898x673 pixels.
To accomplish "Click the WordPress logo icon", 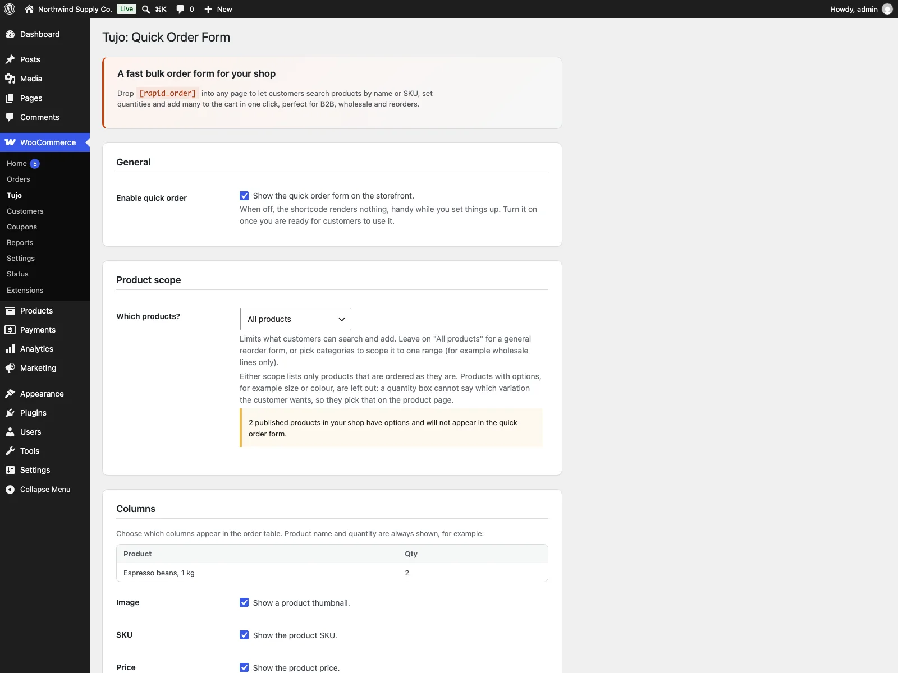I will point(10,9).
